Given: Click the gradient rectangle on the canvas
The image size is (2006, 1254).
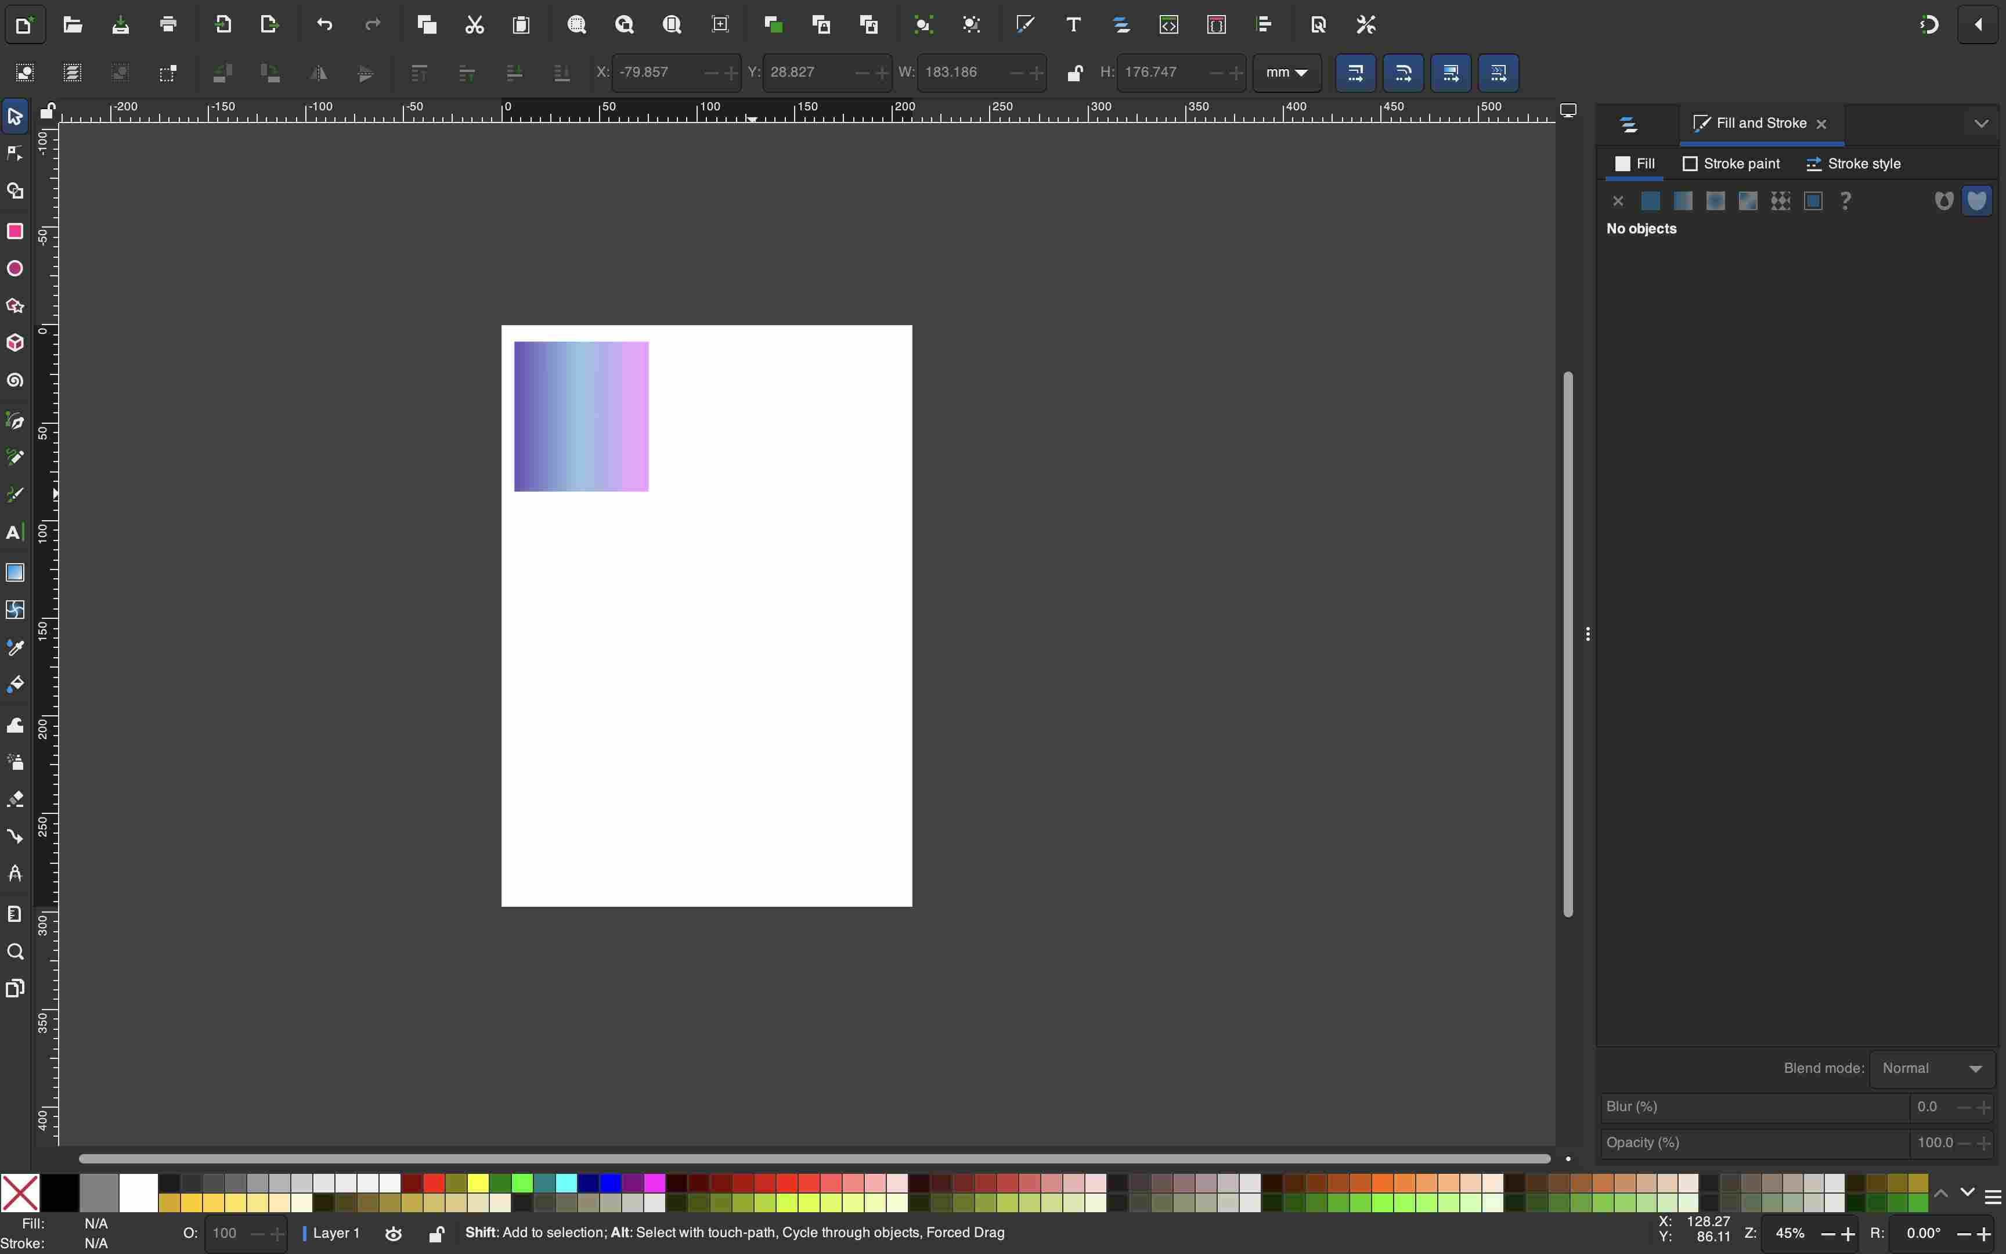Looking at the screenshot, I should click(581, 416).
